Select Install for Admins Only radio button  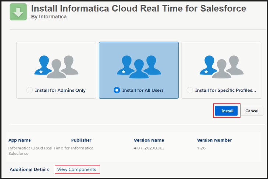coord(29,90)
